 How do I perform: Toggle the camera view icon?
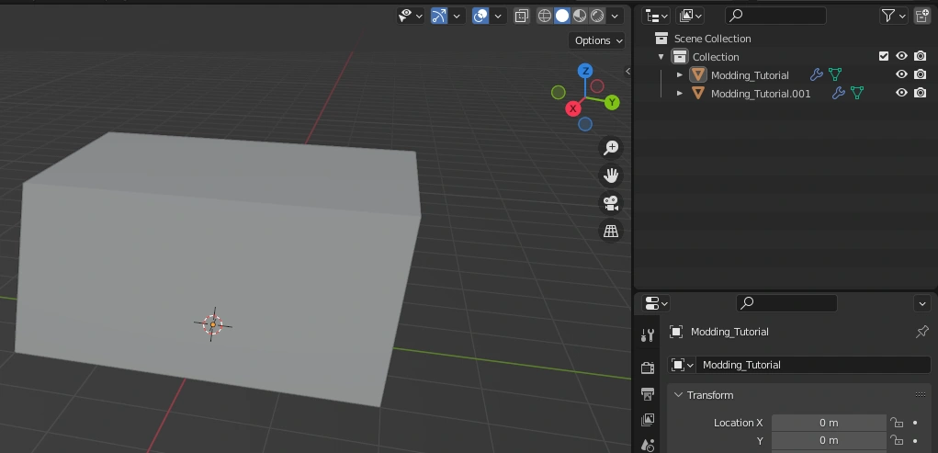611,203
